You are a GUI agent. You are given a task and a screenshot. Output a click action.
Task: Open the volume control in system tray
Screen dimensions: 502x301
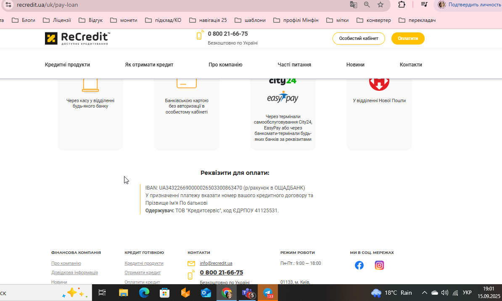[445, 293]
